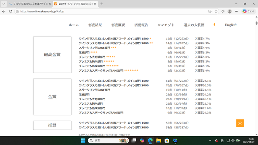Open the ホーム navigation link

(73, 25)
